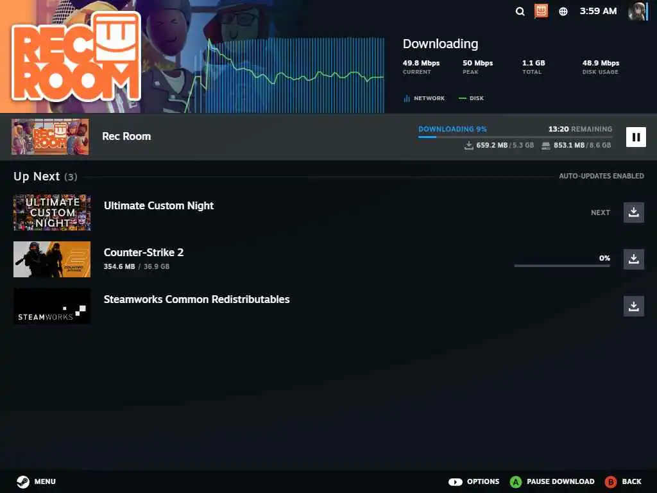657x493 pixels.
Task: Select the Rec Room title text
Action: [x=126, y=136]
